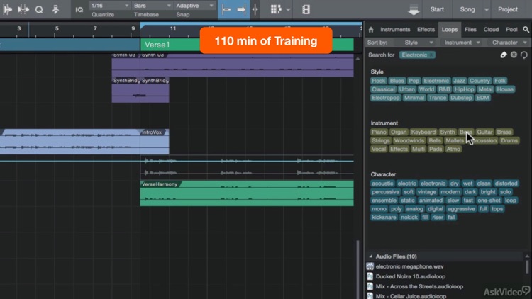Viewport: 532px width, 299px height.
Task: Toggle the Piano instrument tag
Action: 379,132
